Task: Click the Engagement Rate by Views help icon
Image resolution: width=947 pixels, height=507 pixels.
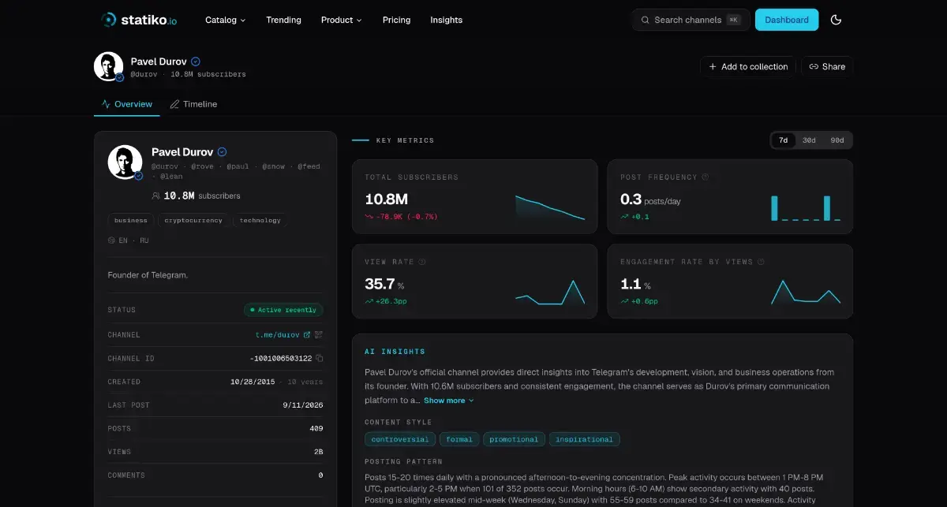Action: 761,262
